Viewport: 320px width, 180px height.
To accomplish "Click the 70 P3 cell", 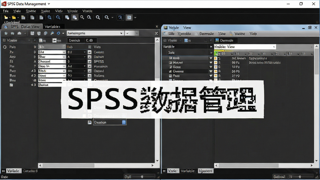I will click(x=236, y=67).
